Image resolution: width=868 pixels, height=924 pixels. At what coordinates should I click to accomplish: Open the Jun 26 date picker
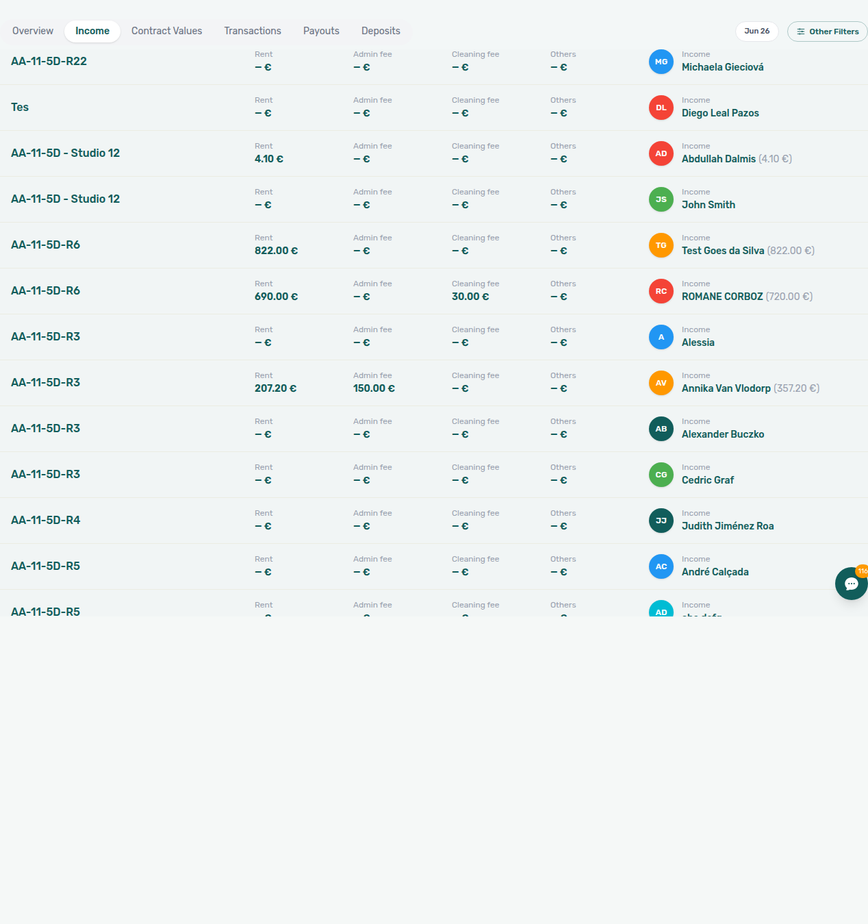tap(757, 32)
